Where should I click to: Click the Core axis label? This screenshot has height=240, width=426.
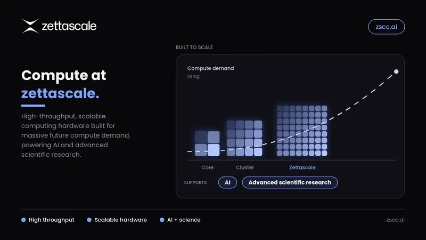(x=207, y=167)
